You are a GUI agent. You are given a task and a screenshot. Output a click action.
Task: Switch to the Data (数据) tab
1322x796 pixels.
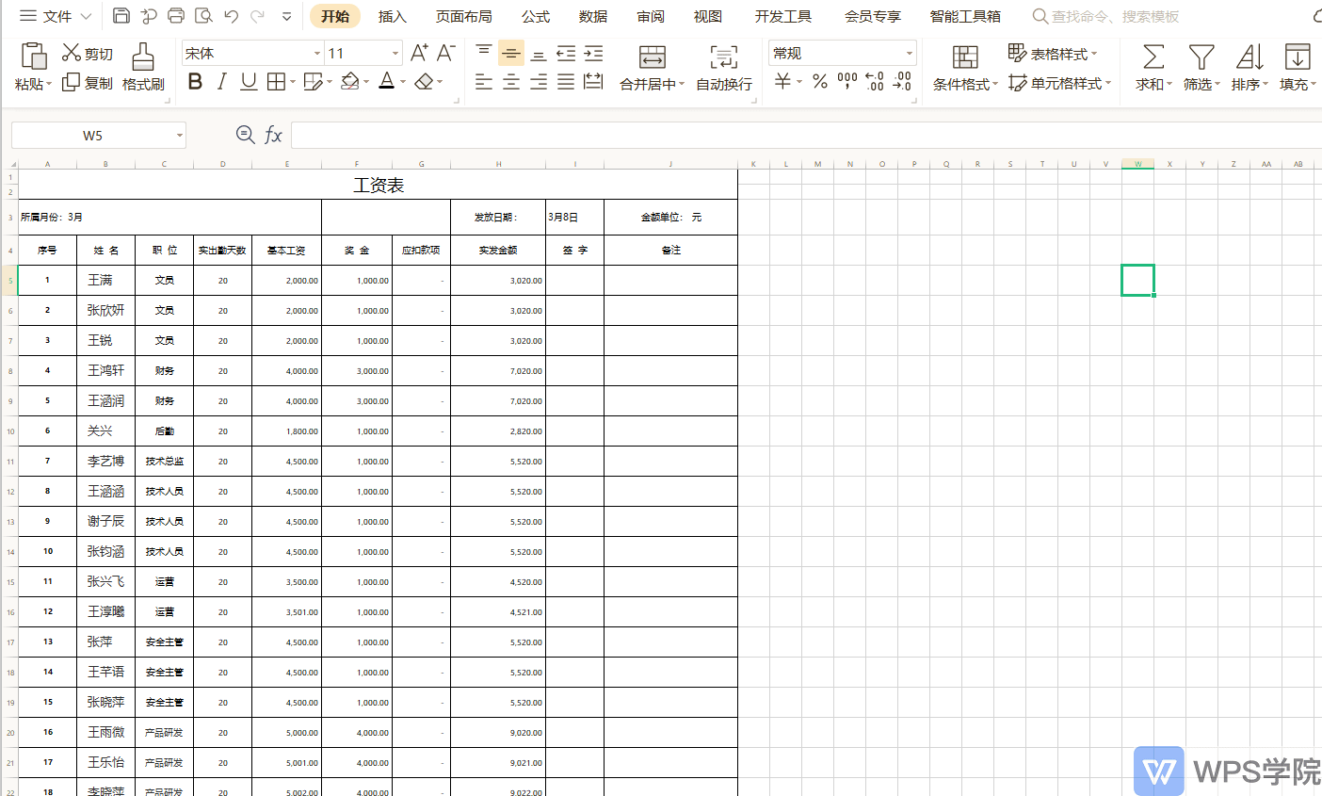(x=593, y=16)
